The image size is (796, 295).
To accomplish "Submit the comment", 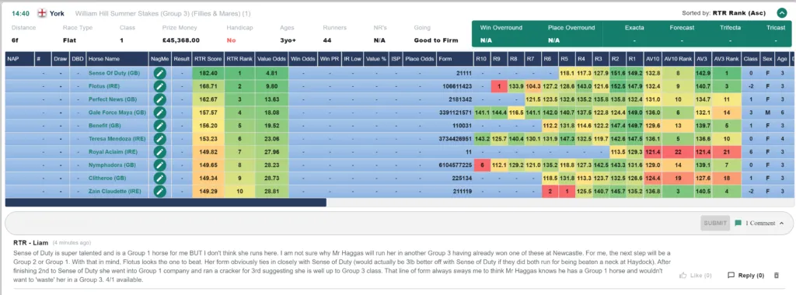I will click(715, 223).
